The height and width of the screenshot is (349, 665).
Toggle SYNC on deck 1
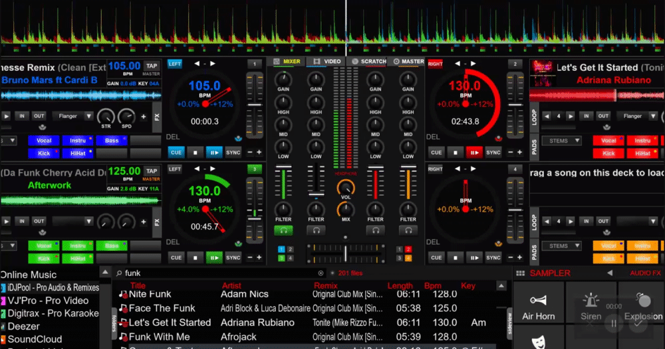pos(233,153)
